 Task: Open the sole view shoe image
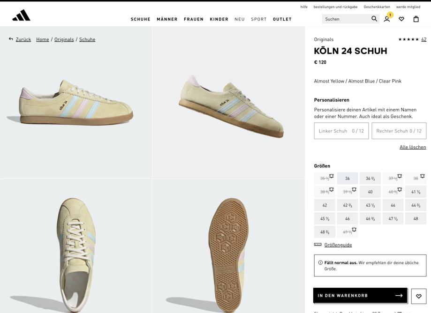click(228, 246)
